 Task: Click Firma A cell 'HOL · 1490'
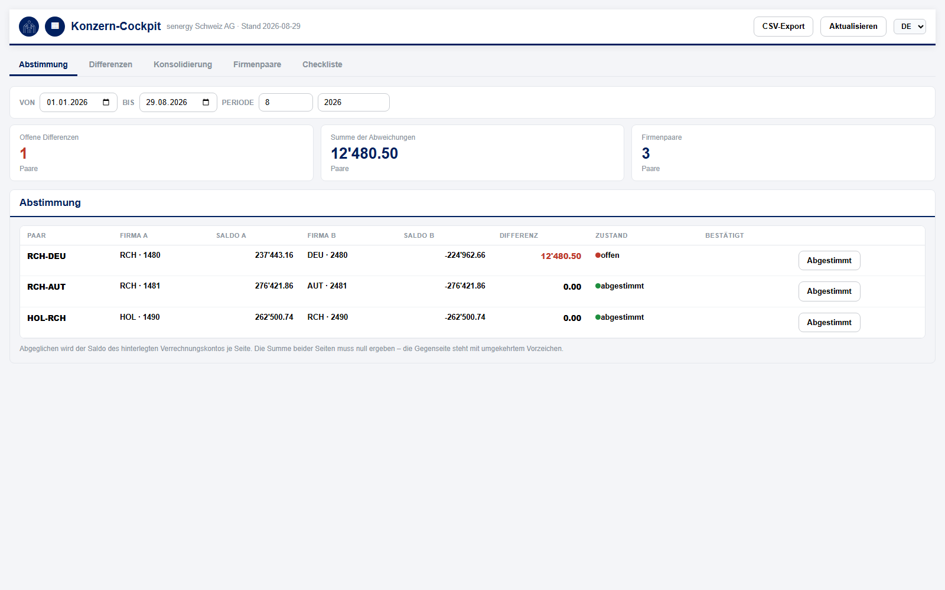point(140,317)
